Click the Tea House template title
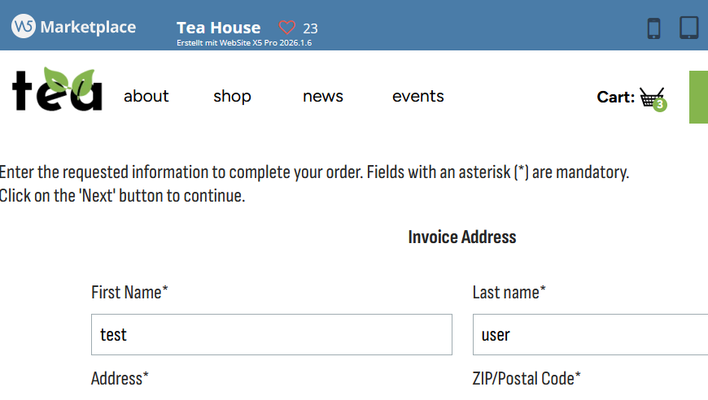708x400 pixels. [x=218, y=28]
